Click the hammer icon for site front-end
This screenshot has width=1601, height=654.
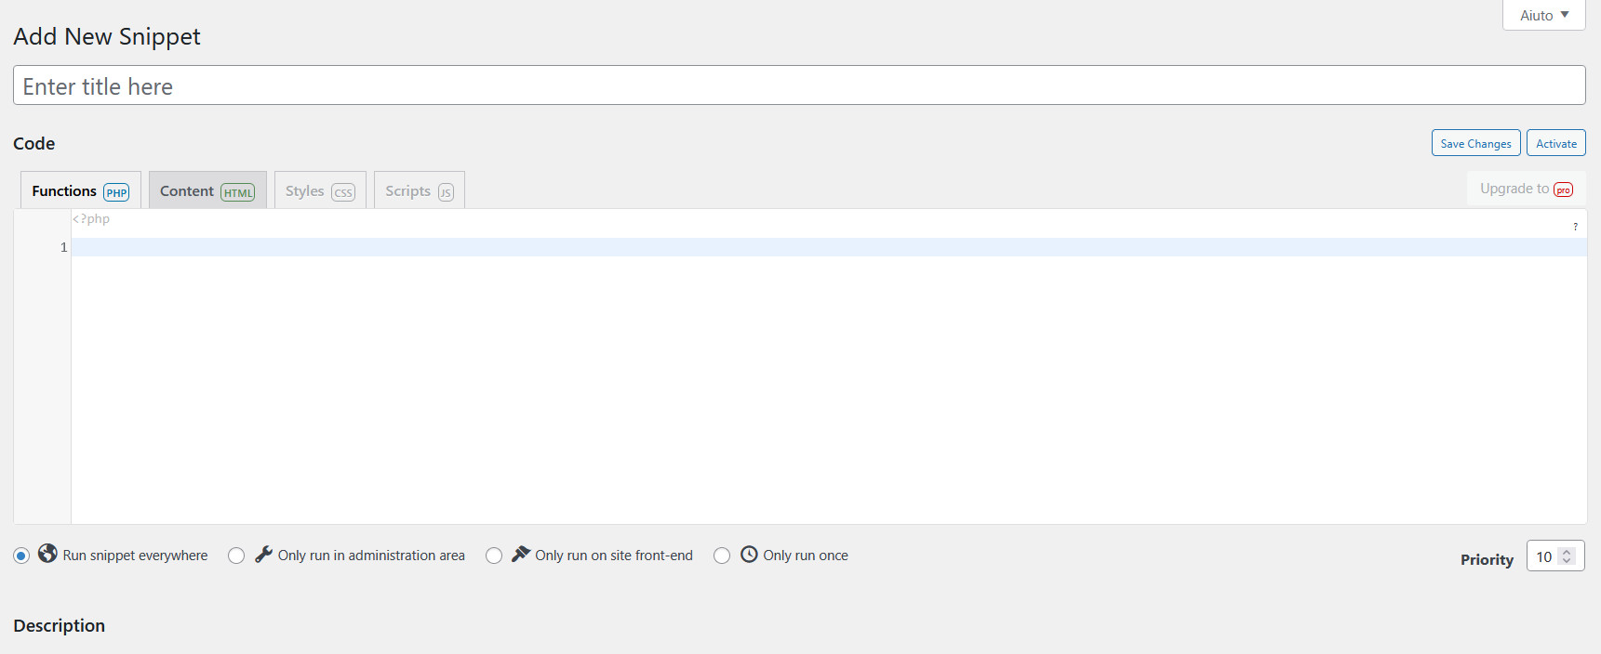521,554
